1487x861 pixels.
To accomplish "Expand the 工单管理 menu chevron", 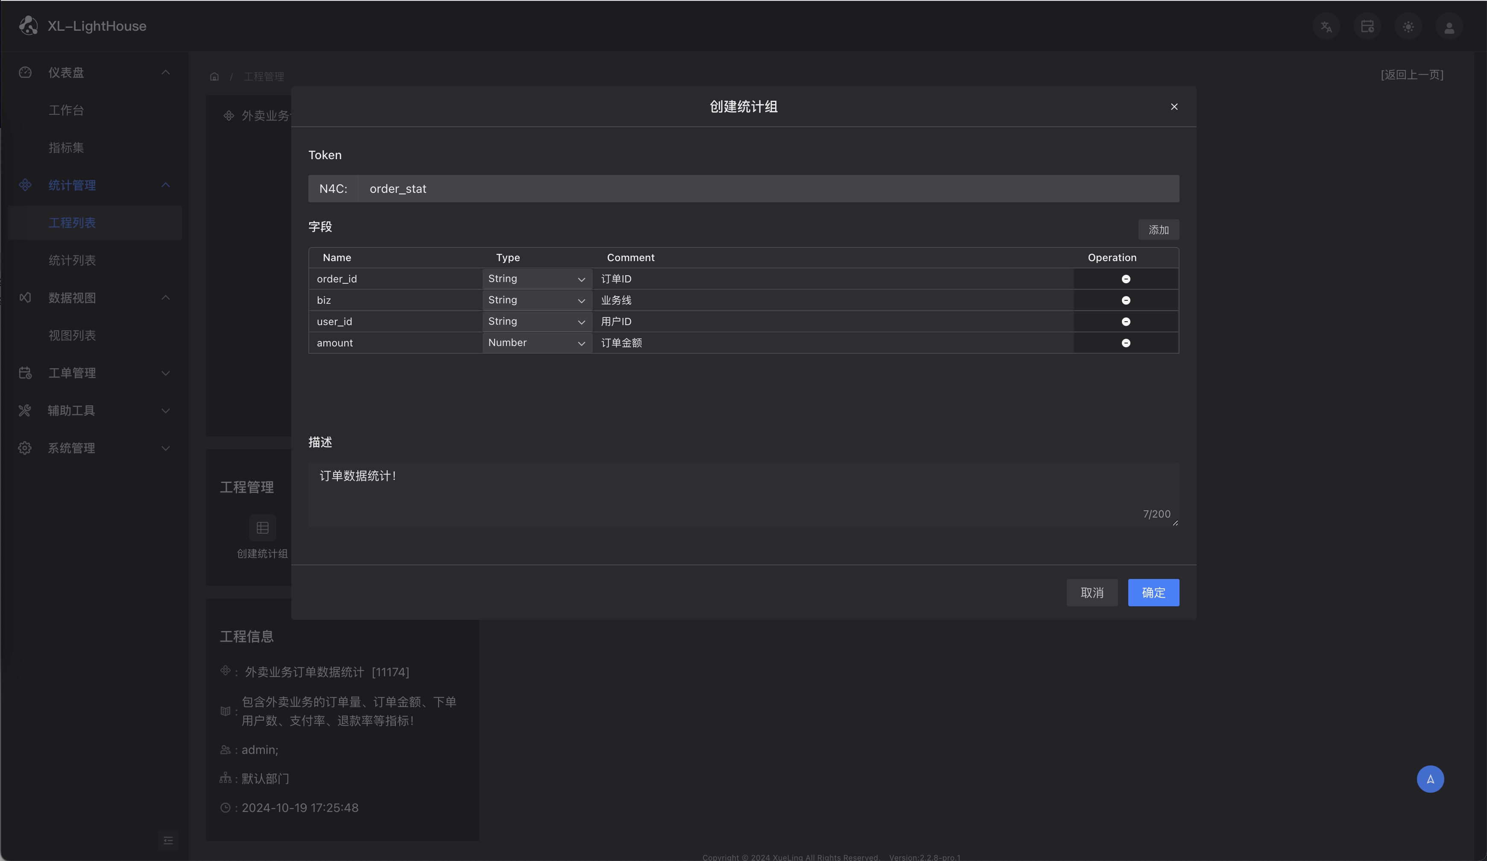I will pos(166,373).
